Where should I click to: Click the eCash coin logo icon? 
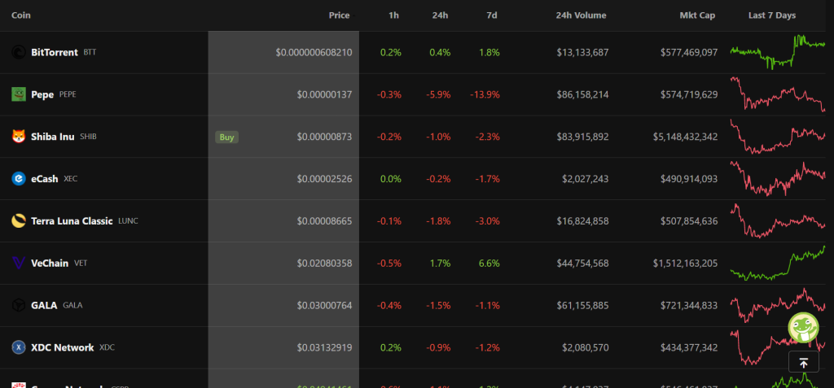(x=18, y=179)
